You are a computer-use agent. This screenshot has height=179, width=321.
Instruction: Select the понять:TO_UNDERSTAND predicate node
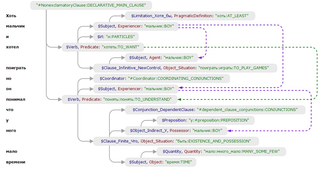[120, 99]
